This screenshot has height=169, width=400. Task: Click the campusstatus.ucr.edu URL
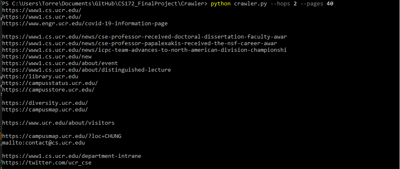(x=50, y=83)
